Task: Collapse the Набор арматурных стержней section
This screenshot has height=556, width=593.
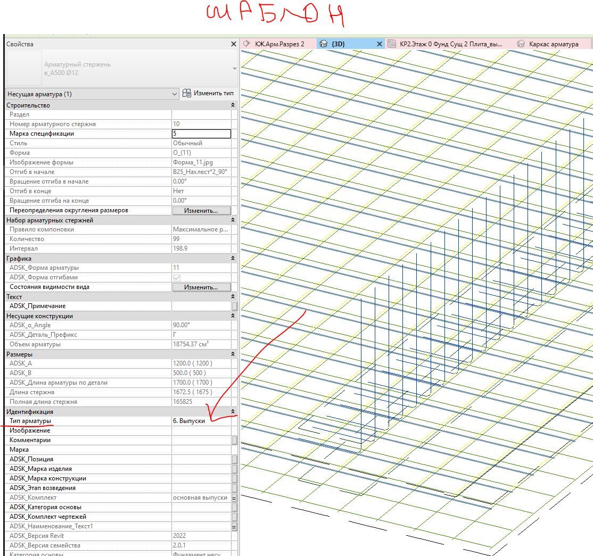Action: click(233, 220)
